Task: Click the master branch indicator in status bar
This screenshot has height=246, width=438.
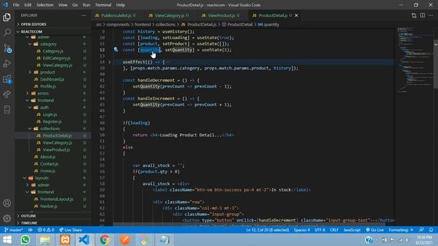Action: (x=14, y=230)
